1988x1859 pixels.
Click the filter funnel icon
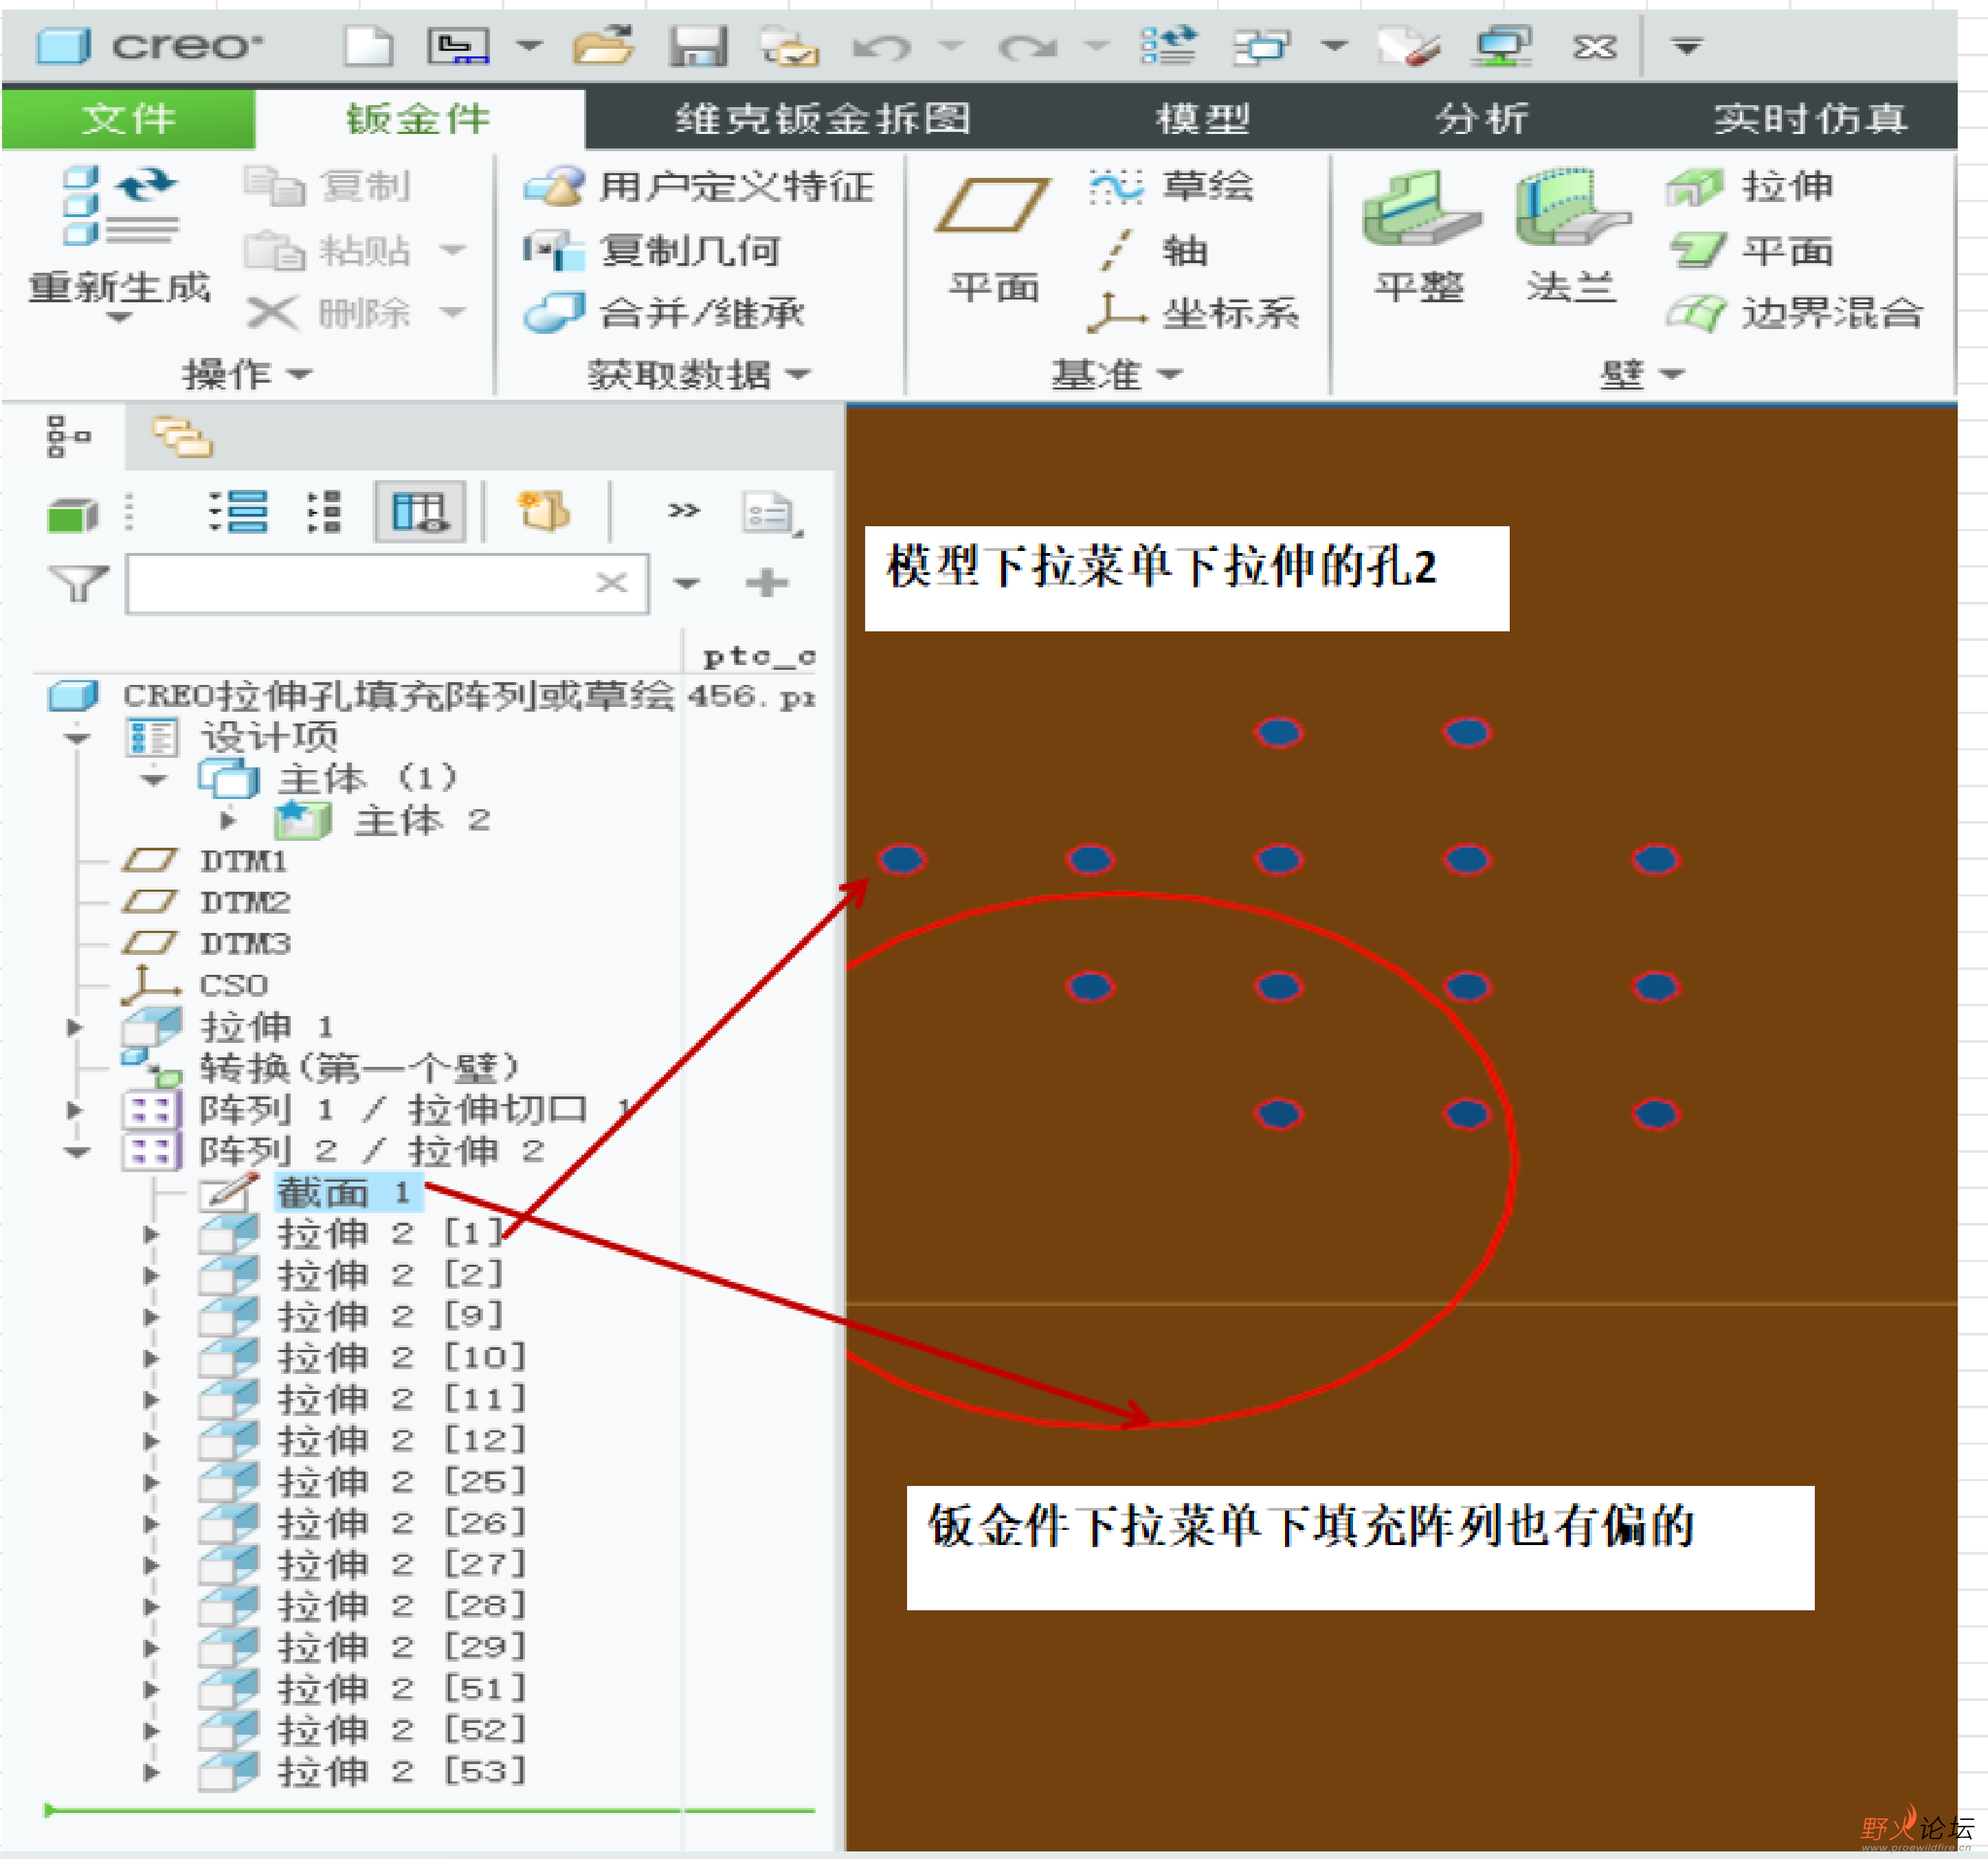(x=78, y=583)
